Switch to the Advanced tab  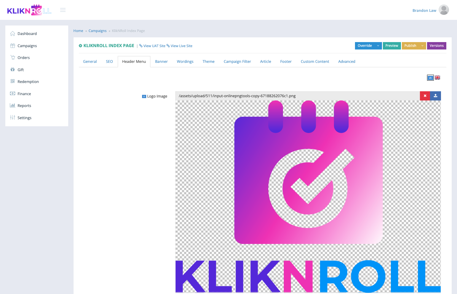coord(347,62)
